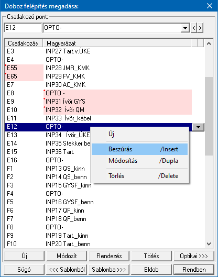Choose Beszúrás from the context menu
218x277 pixels.
(x=140, y=149)
